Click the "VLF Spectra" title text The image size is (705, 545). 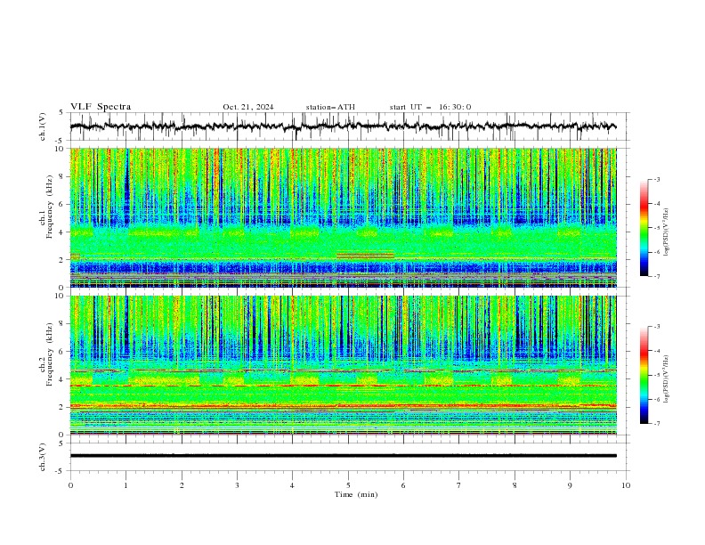pos(101,107)
